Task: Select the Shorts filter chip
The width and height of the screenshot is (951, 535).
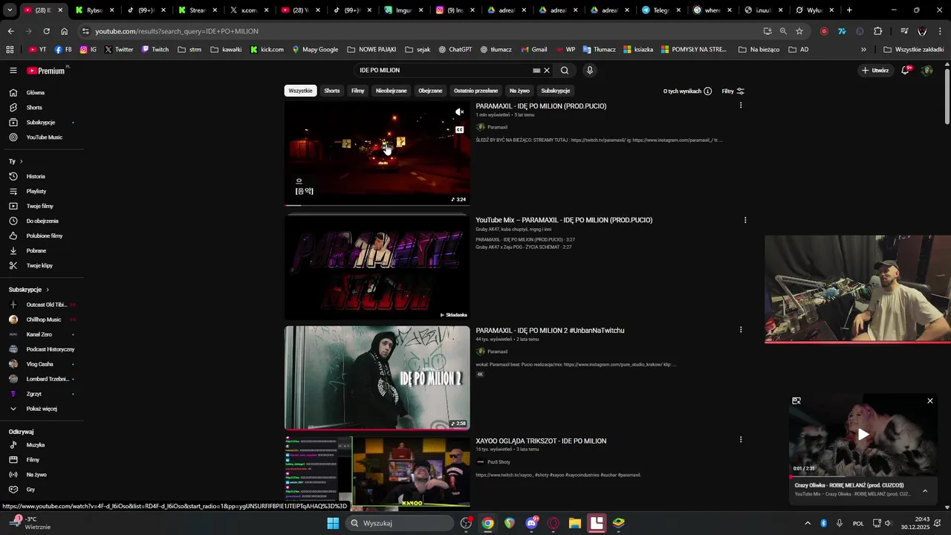Action: tap(332, 91)
